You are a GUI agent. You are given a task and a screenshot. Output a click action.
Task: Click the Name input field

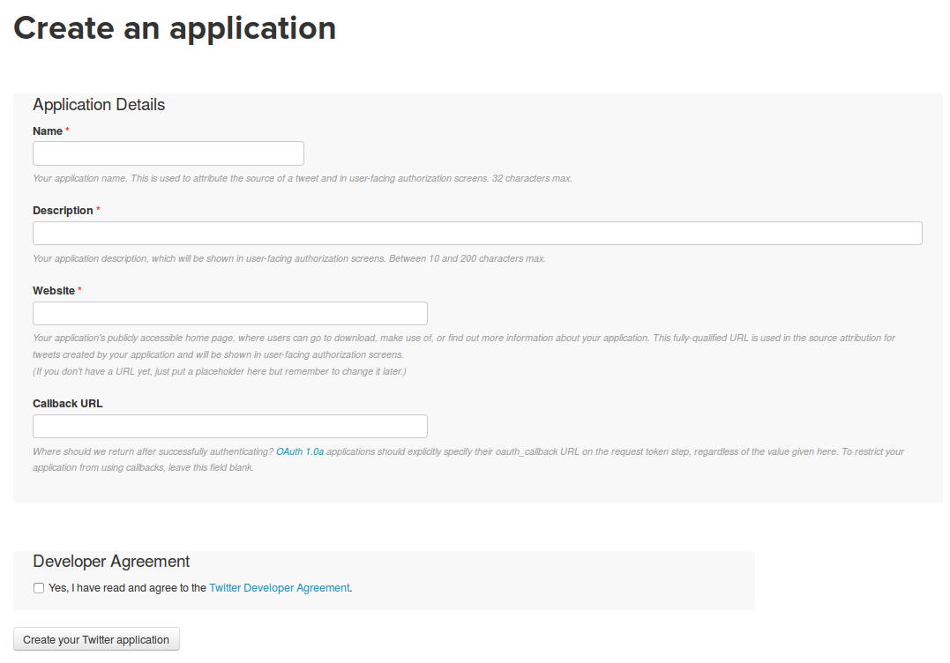tap(168, 153)
